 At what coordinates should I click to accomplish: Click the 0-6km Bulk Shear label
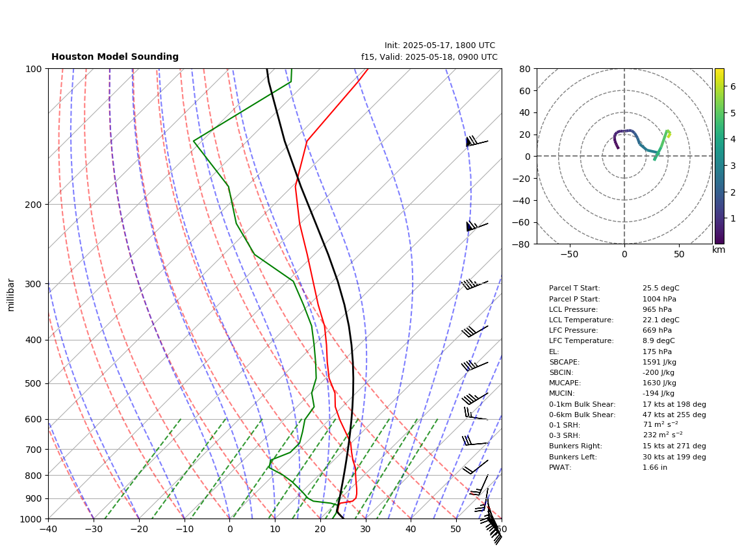pos(582,415)
